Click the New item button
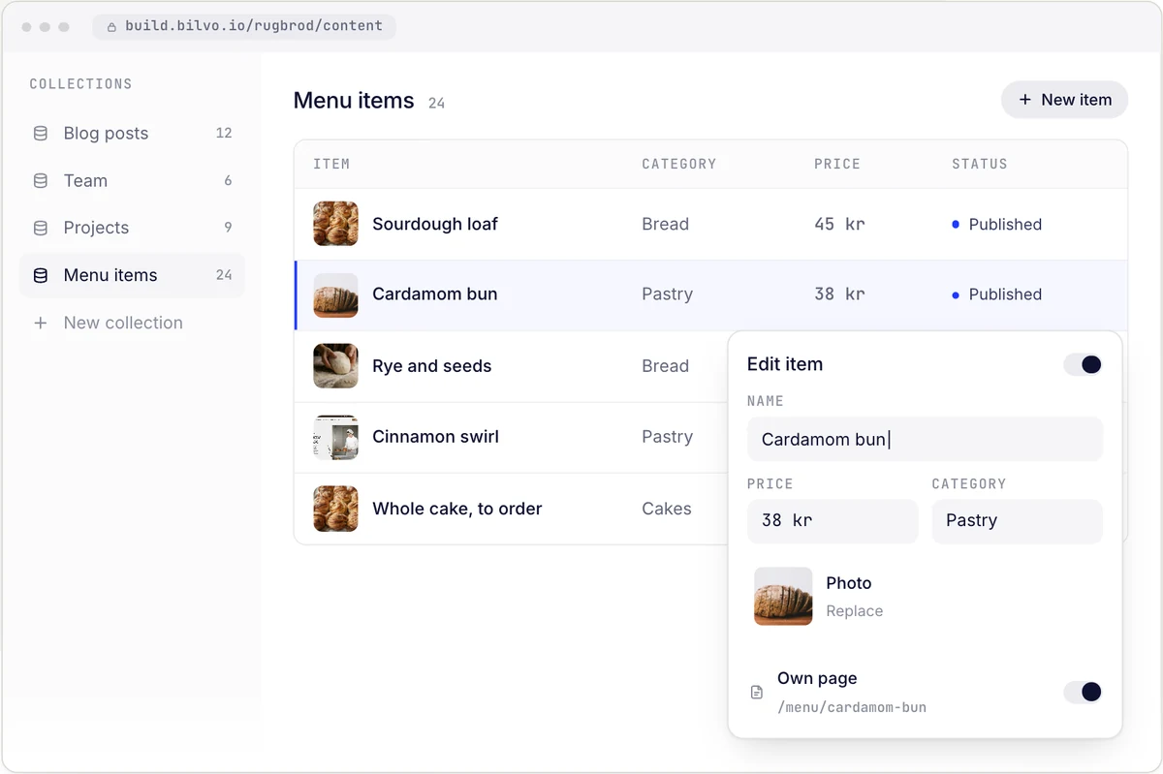Viewport: 1163px width, 774px height. [1064, 100]
